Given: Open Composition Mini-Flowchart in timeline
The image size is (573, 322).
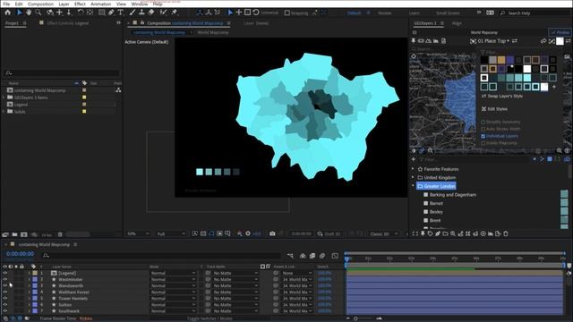Looking at the screenshot, I should coord(290,256).
